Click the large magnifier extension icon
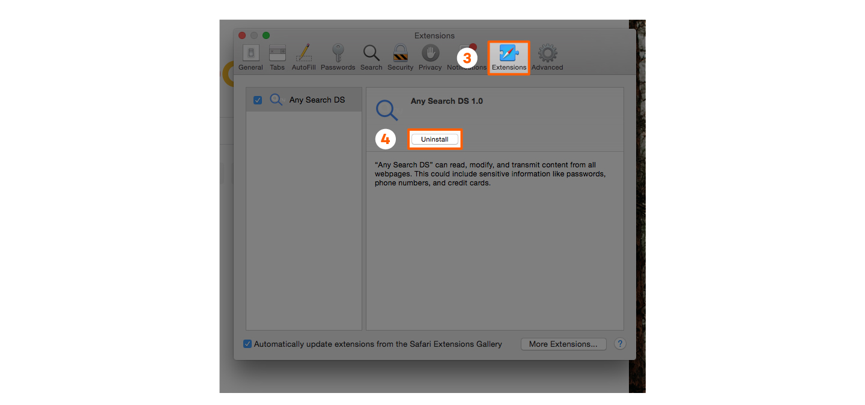The width and height of the screenshot is (865, 405). pyautogui.click(x=387, y=110)
